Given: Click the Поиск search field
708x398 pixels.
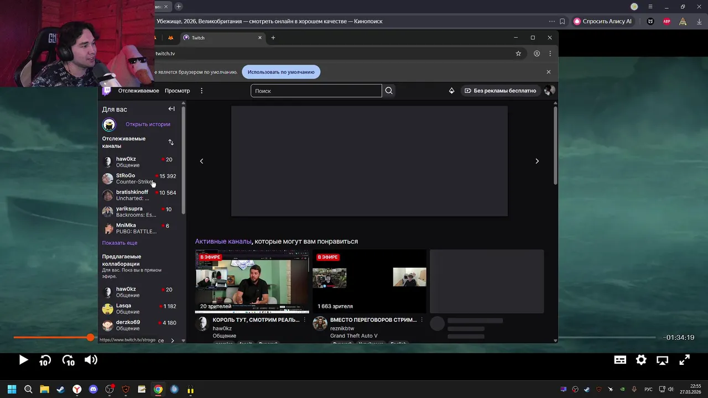Looking at the screenshot, I should coord(316,91).
